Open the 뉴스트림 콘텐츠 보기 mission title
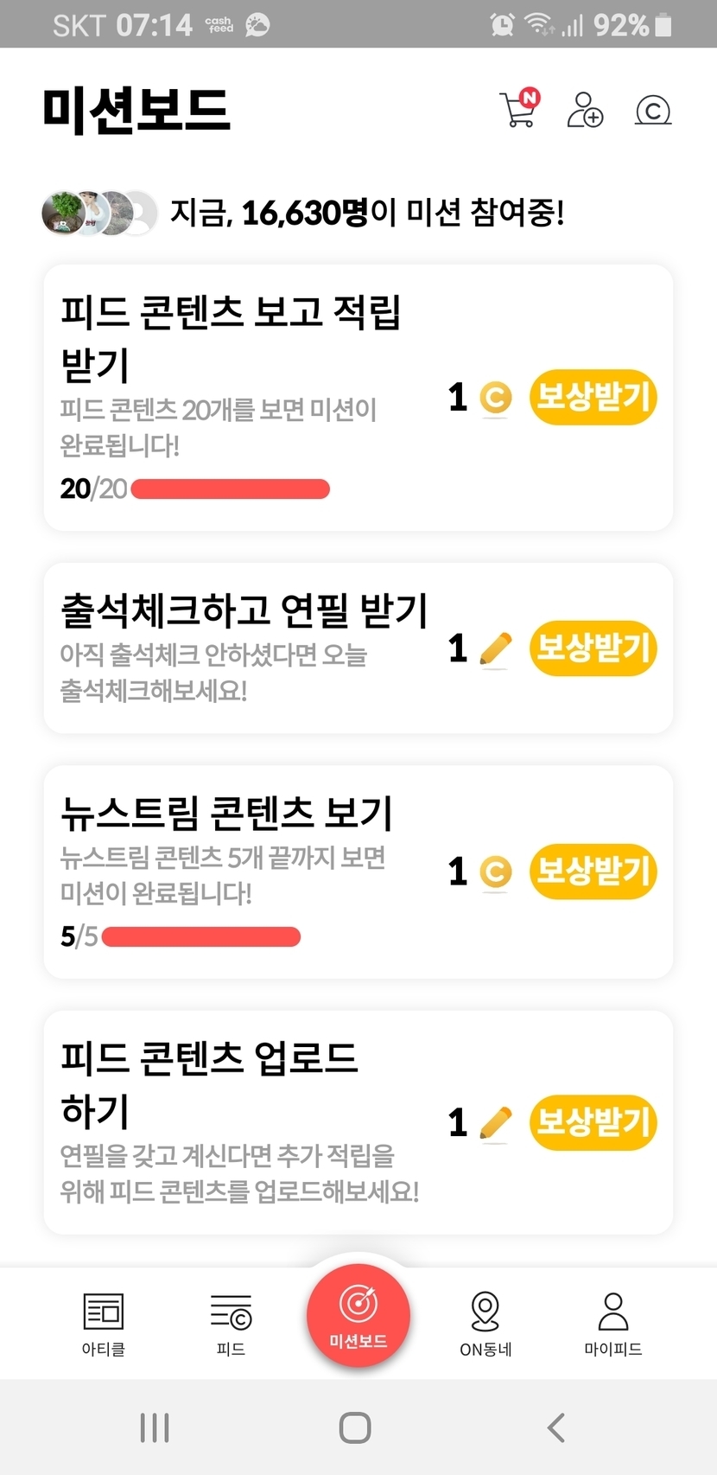Viewport: 717px width, 1475px height. coord(226,813)
